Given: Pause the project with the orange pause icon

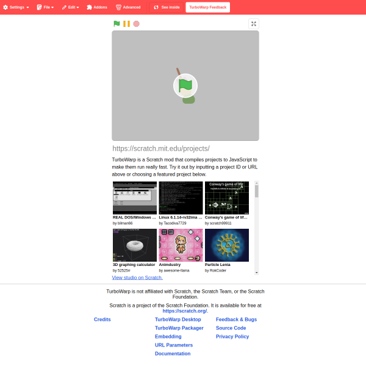Looking at the screenshot, I should pyautogui.click(x=126, y=24).
